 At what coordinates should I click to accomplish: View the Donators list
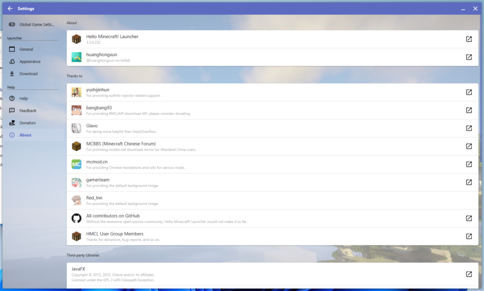(27, 123)
